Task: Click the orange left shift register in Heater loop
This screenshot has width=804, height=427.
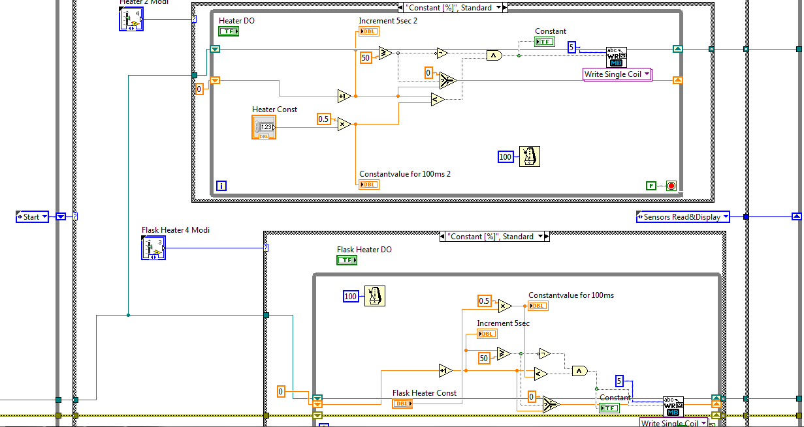Action: (216, 80)
